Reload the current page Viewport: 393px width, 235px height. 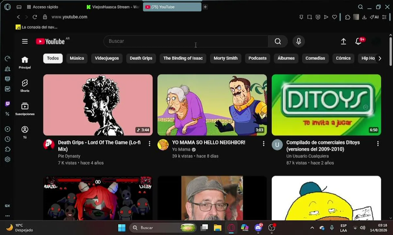(x=35, y=17)
